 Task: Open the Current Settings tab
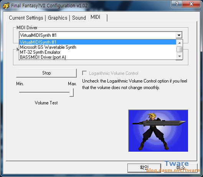pos(26,18)
